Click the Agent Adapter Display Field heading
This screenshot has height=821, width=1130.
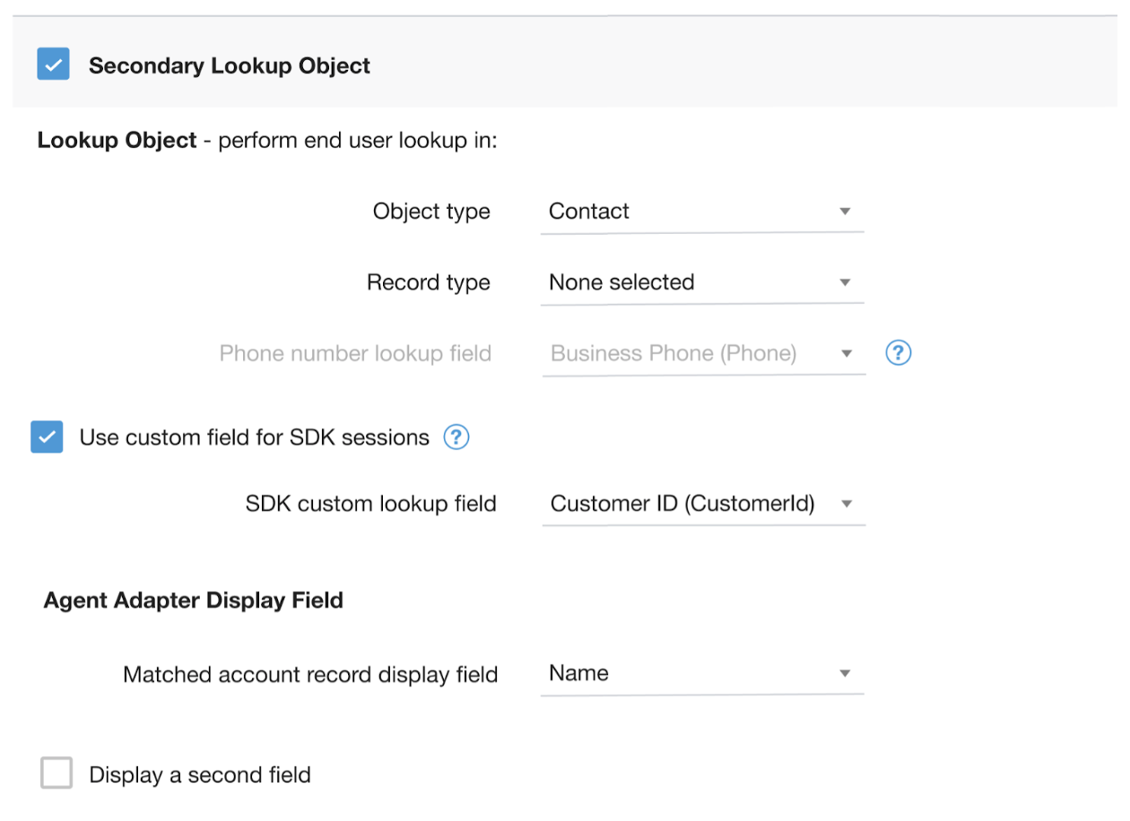pyautogui.click(x=194, y=601)
